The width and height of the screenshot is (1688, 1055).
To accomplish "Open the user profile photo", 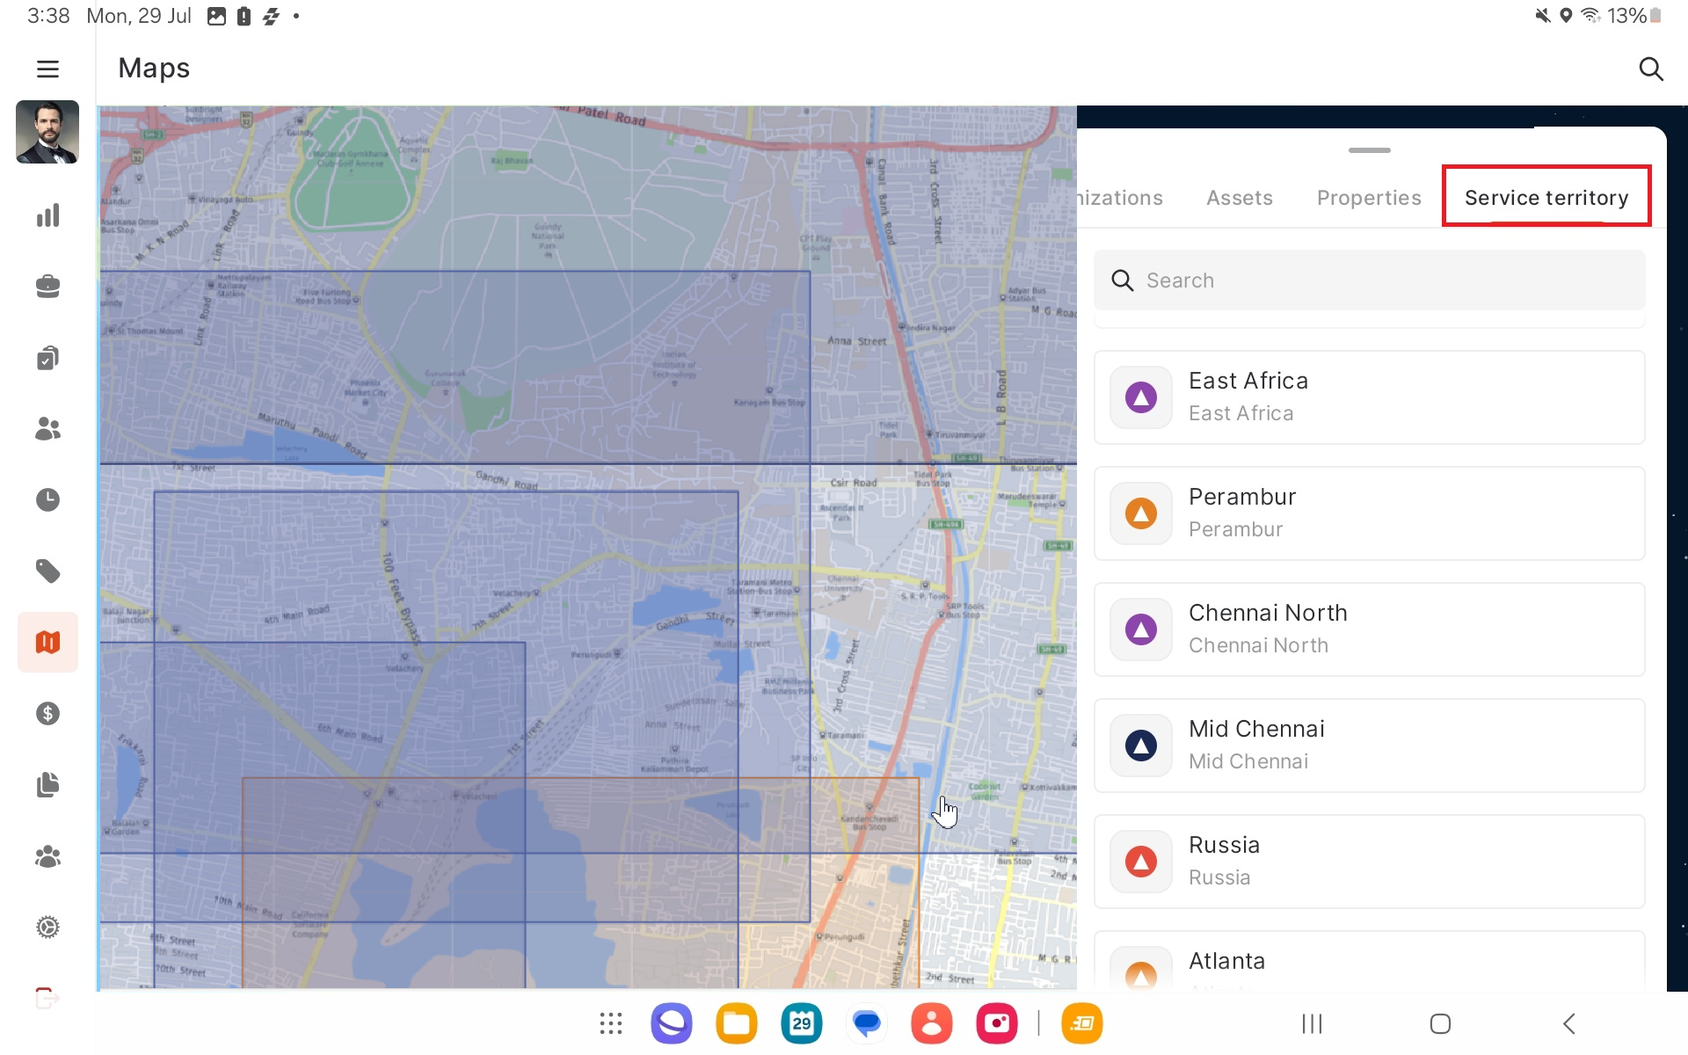I will pyautogui.click(x=47, y=133).
